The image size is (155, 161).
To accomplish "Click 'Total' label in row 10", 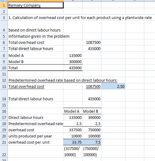I will 13,68.
